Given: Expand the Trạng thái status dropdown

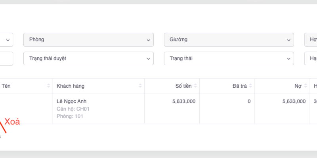Looking at the screenshot, I should (x=229, y=58).
